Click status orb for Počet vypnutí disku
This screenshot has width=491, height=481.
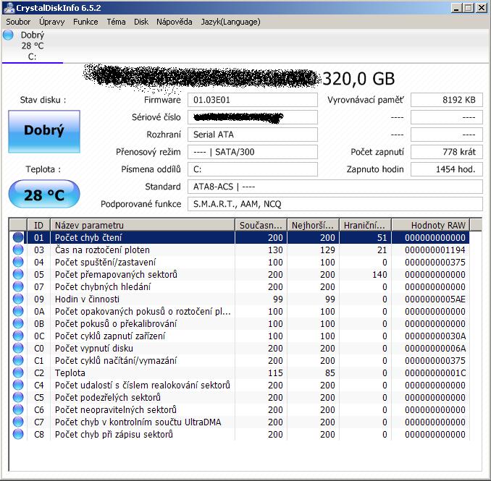point(18,348)
